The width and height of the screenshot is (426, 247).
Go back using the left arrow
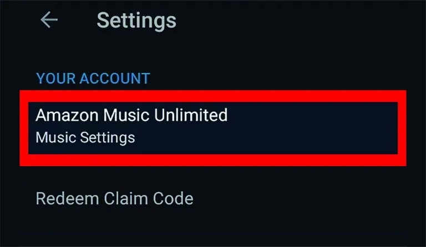[x=49, y=19]
